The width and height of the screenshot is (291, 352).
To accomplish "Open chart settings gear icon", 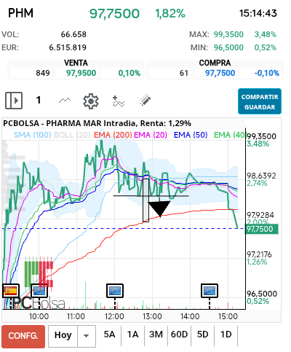I will tap(91, 101).
